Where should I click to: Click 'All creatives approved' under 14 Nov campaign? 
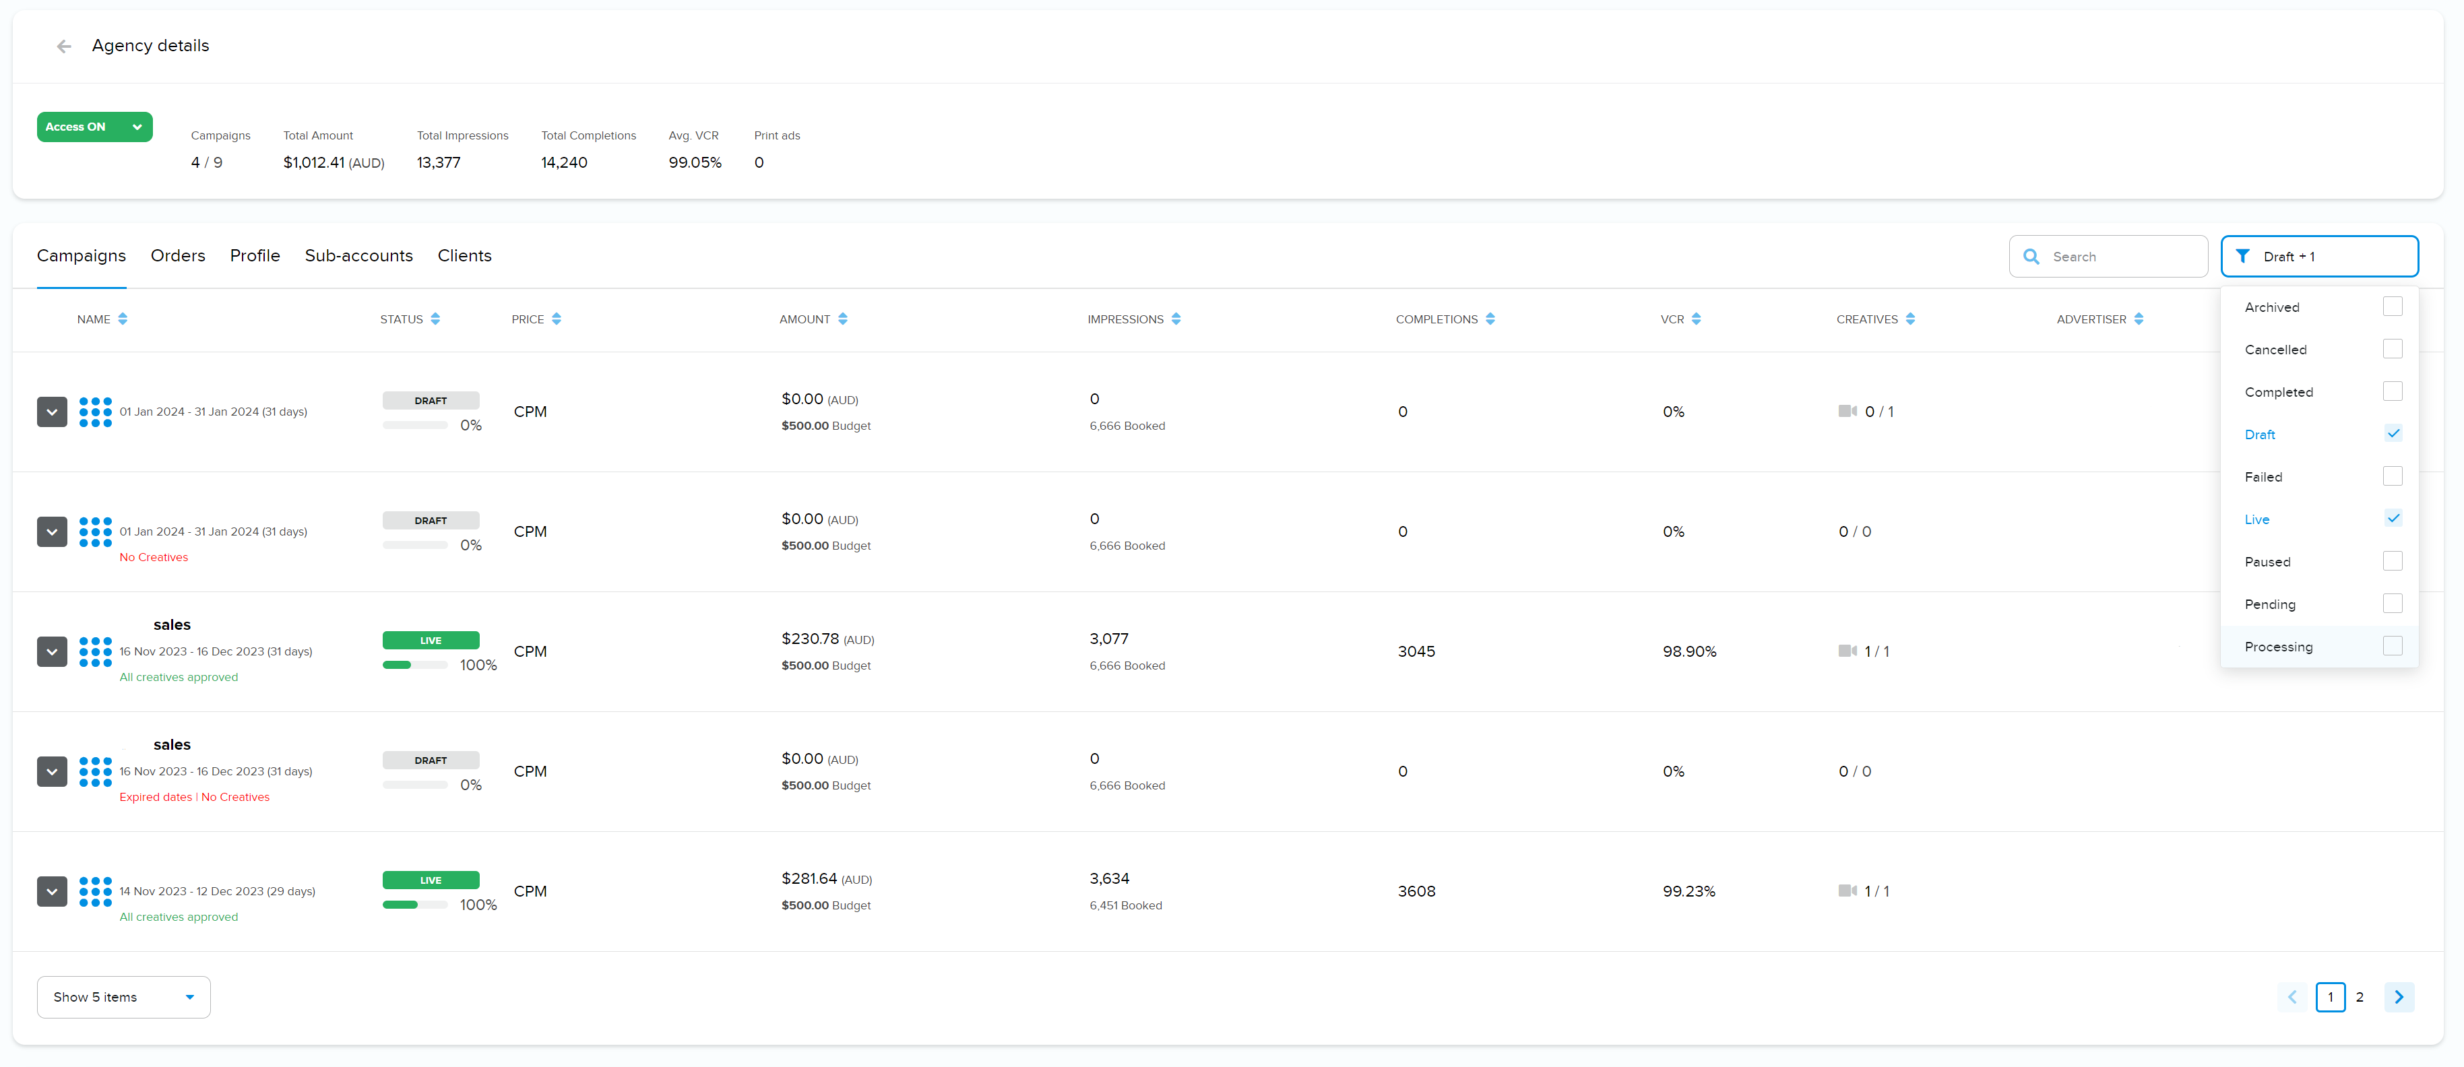click(x=179, y=917)
